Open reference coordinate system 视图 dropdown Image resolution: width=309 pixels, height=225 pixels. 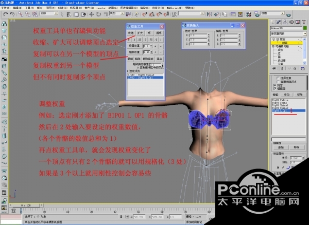tap(117, 13)
